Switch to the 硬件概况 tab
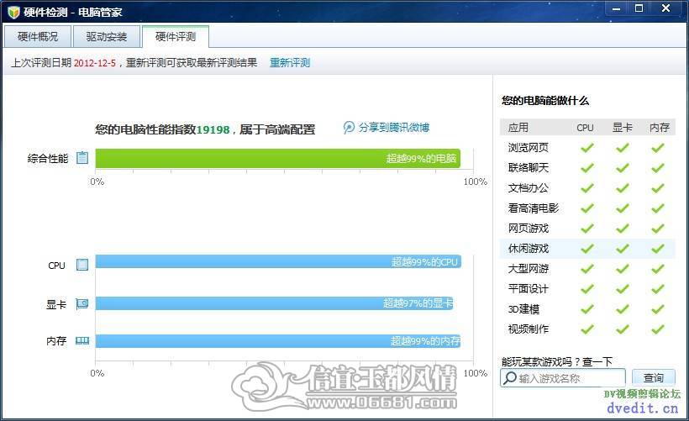The height and width of the screenshot is (421, 689). tap(37, 36)
